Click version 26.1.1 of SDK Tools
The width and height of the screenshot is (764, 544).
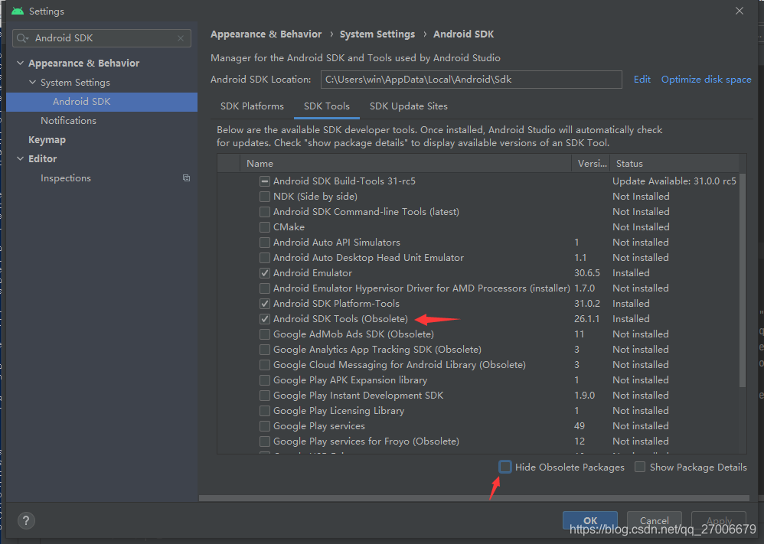click(587, 319)
